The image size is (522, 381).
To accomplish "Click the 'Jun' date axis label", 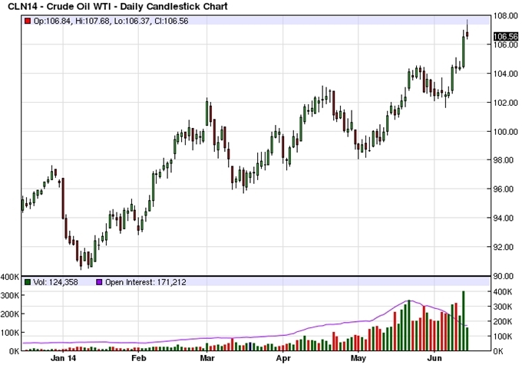I will (434, 358).
